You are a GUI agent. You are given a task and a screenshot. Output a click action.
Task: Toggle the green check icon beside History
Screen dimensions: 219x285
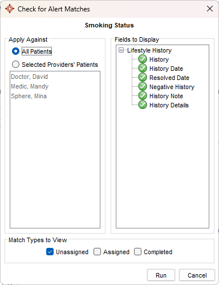[x=143, y=59]
